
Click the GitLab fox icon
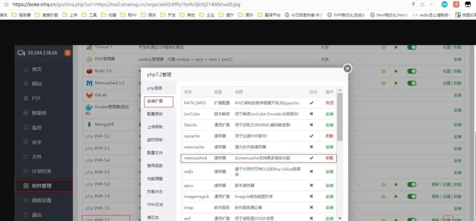pyautogui.click(x=89, y=95)
